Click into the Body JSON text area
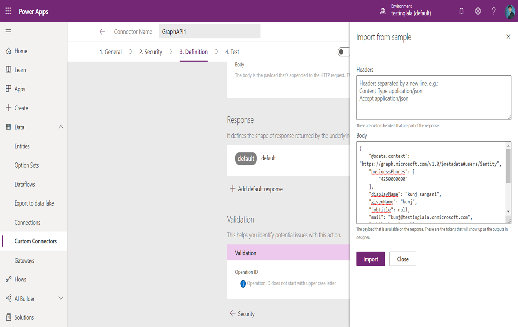This screenshot has width=518, height=327. click(x=431, y=183)
